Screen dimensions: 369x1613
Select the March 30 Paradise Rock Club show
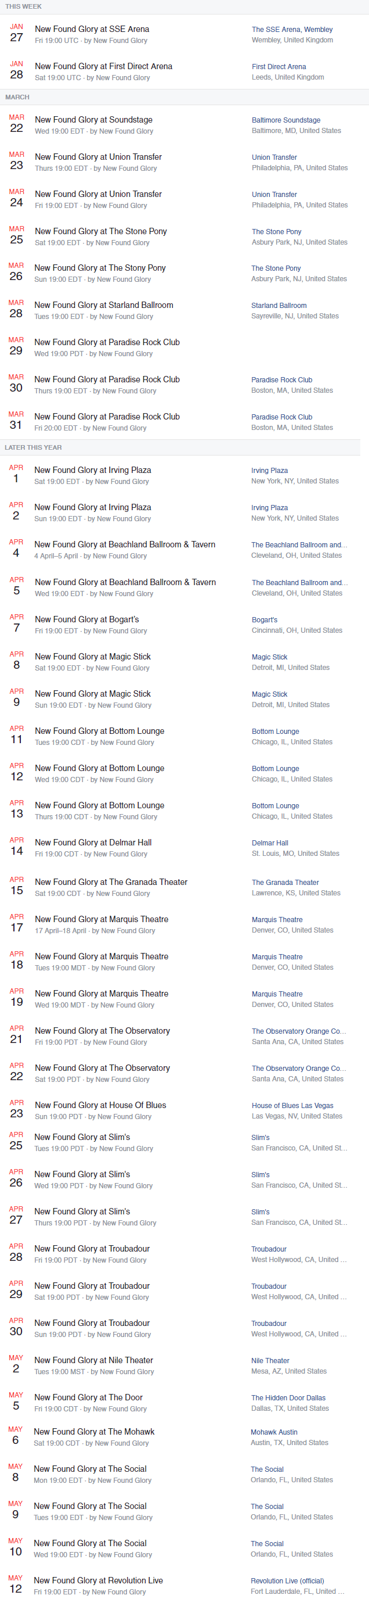point(107,379)
